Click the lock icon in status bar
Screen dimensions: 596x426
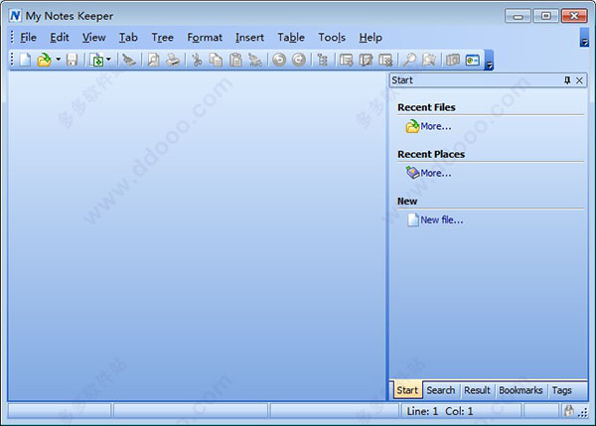(x=568, y=411)
